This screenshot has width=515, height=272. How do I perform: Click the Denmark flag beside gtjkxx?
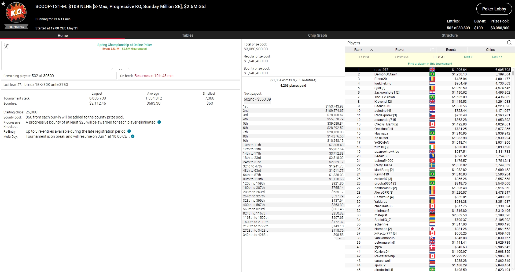coord(432,247)
